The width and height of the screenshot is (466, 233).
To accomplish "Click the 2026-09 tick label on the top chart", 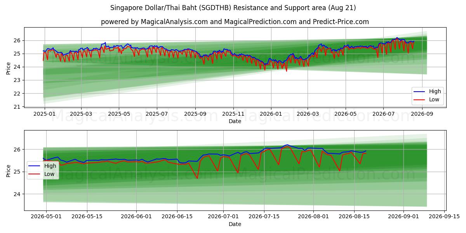I will click(x=422, y=114).
